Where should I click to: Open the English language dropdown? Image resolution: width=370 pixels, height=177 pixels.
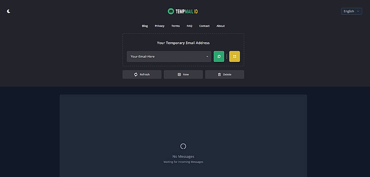(351, 11)
